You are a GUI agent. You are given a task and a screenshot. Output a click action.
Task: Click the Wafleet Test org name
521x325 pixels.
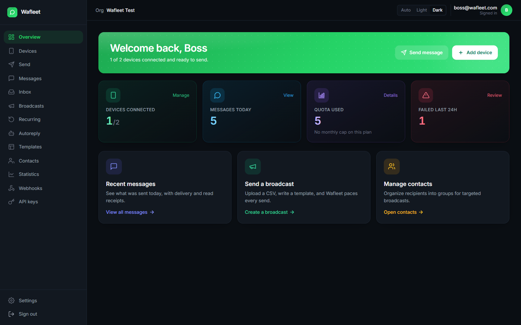120,10
